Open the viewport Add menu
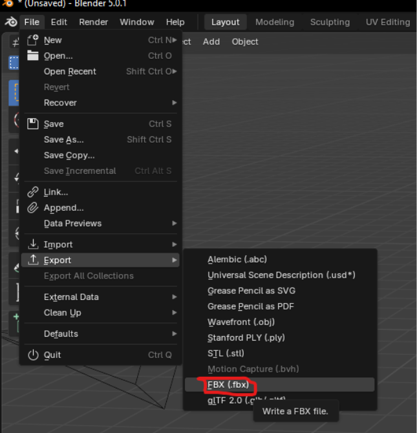Image resolution: width=417 pixels, height=433 pixels. point(211,42)
